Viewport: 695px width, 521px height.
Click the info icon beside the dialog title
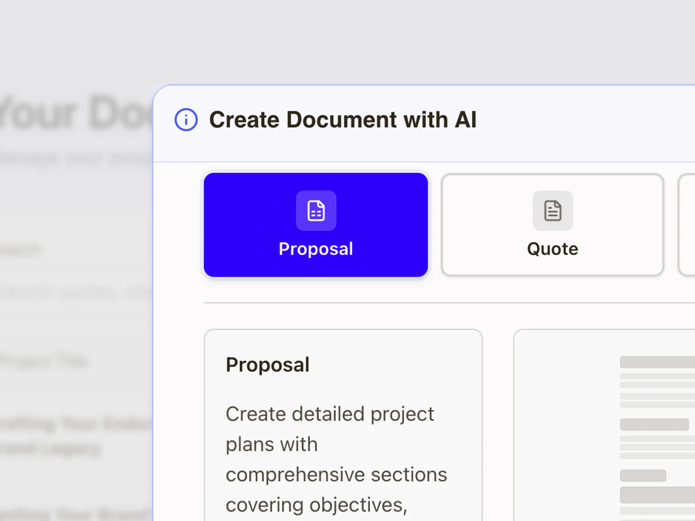pos(185,120)
